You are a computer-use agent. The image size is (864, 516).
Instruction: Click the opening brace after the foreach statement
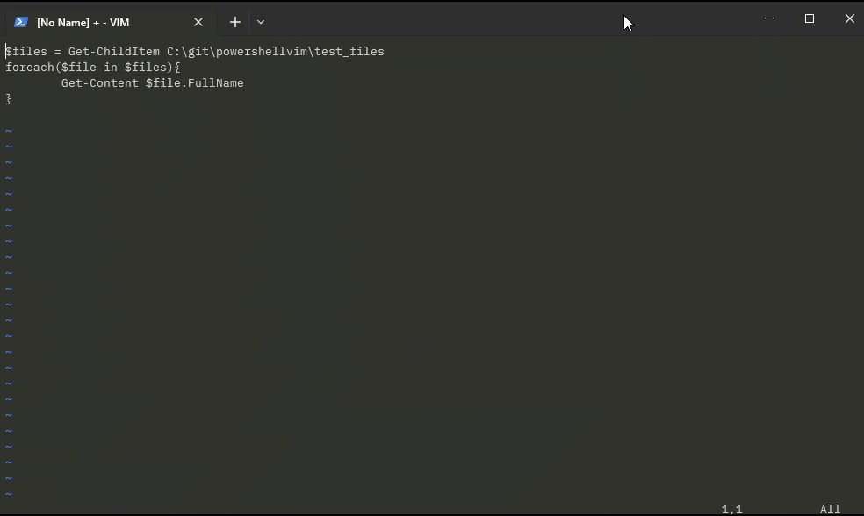tap(178, 67)
